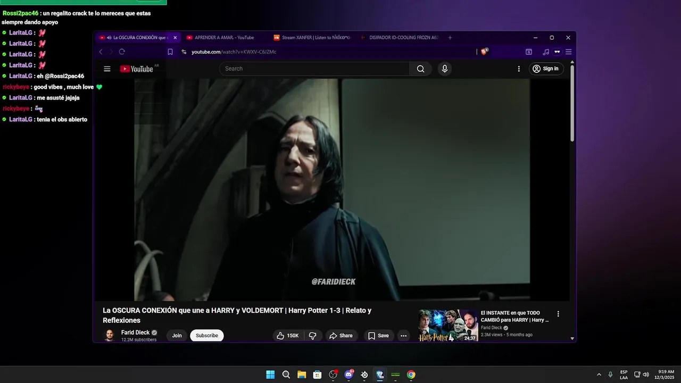Like the video with 150K likes
This screenshot has width=681, height=383.
point(288,336)
